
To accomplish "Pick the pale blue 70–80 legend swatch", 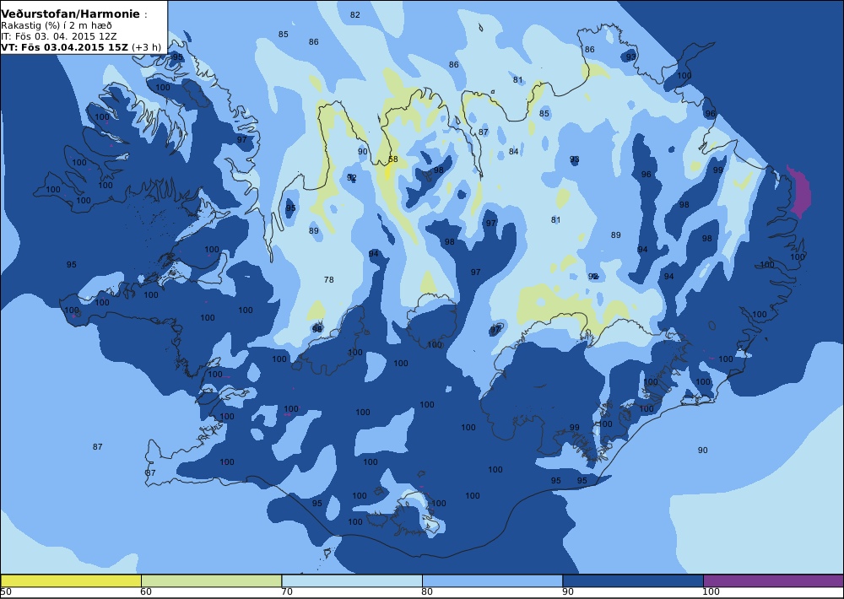I will click(351, 580).
